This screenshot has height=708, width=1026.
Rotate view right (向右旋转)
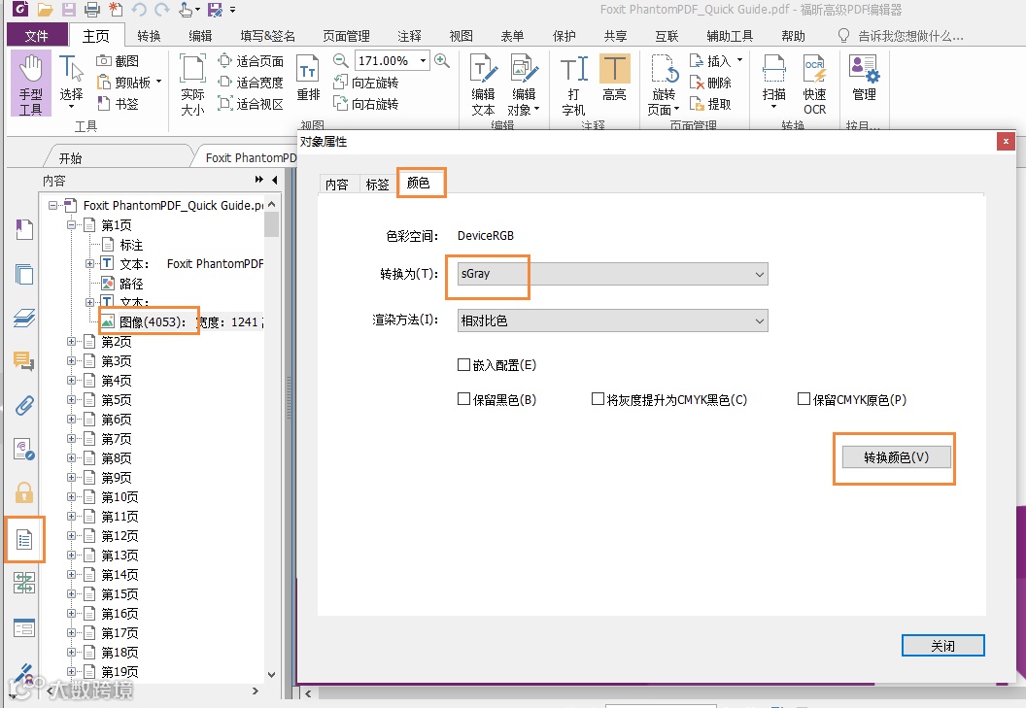365,103
